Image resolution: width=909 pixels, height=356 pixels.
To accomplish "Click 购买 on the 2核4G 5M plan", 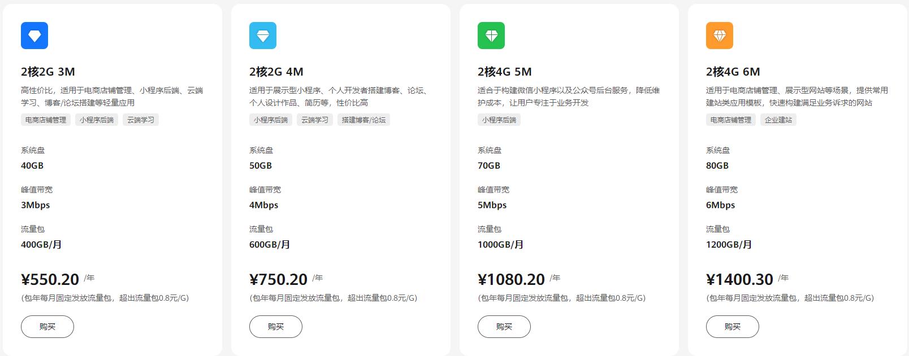I will (x=504, y=326).
